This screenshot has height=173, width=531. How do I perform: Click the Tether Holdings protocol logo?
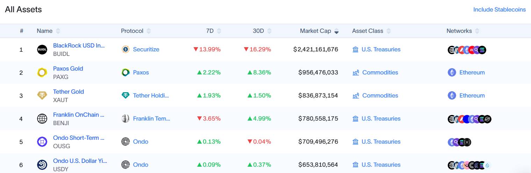(x=125, y=95)
